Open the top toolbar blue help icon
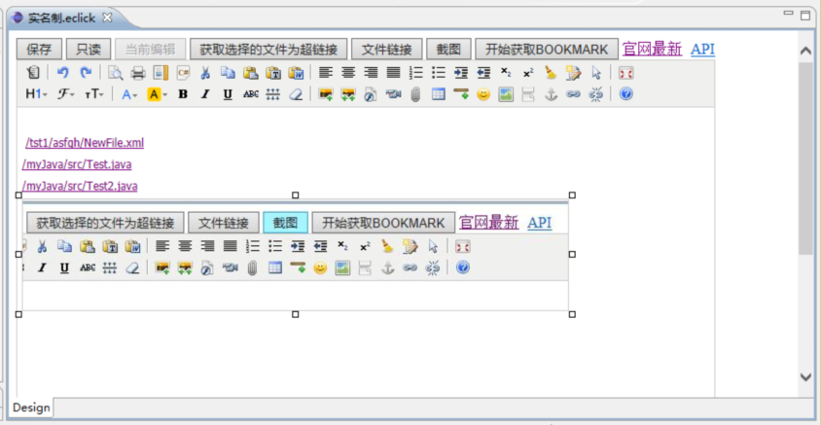The image size is (821, 425). (x=626, y=94)
